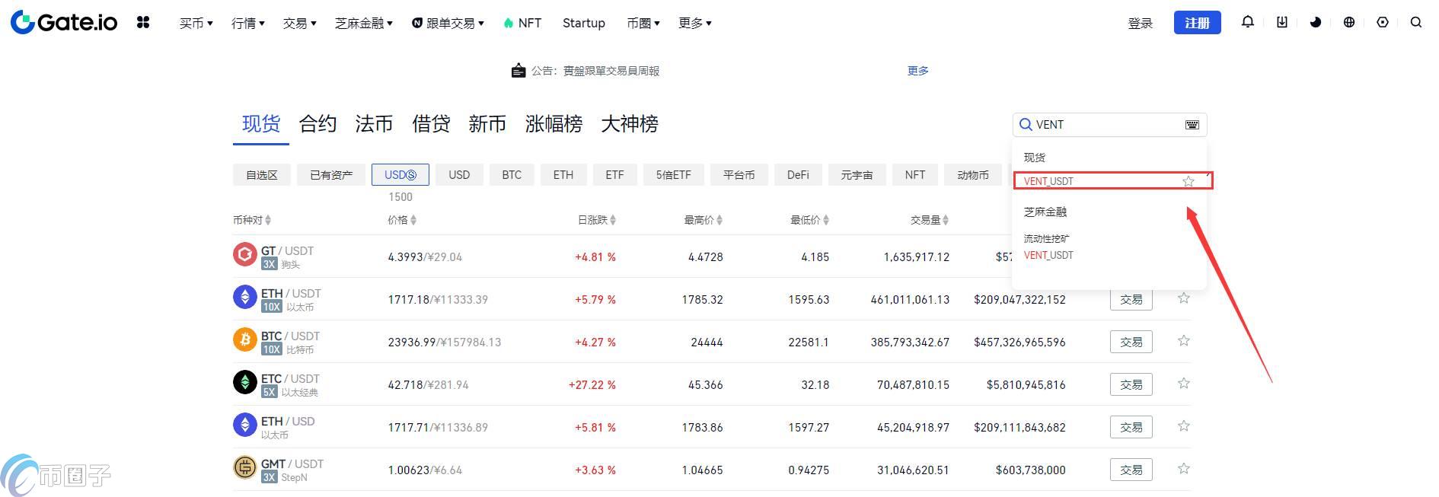
Task: Switch to the 法币 tab
Action: coord(374,124)
